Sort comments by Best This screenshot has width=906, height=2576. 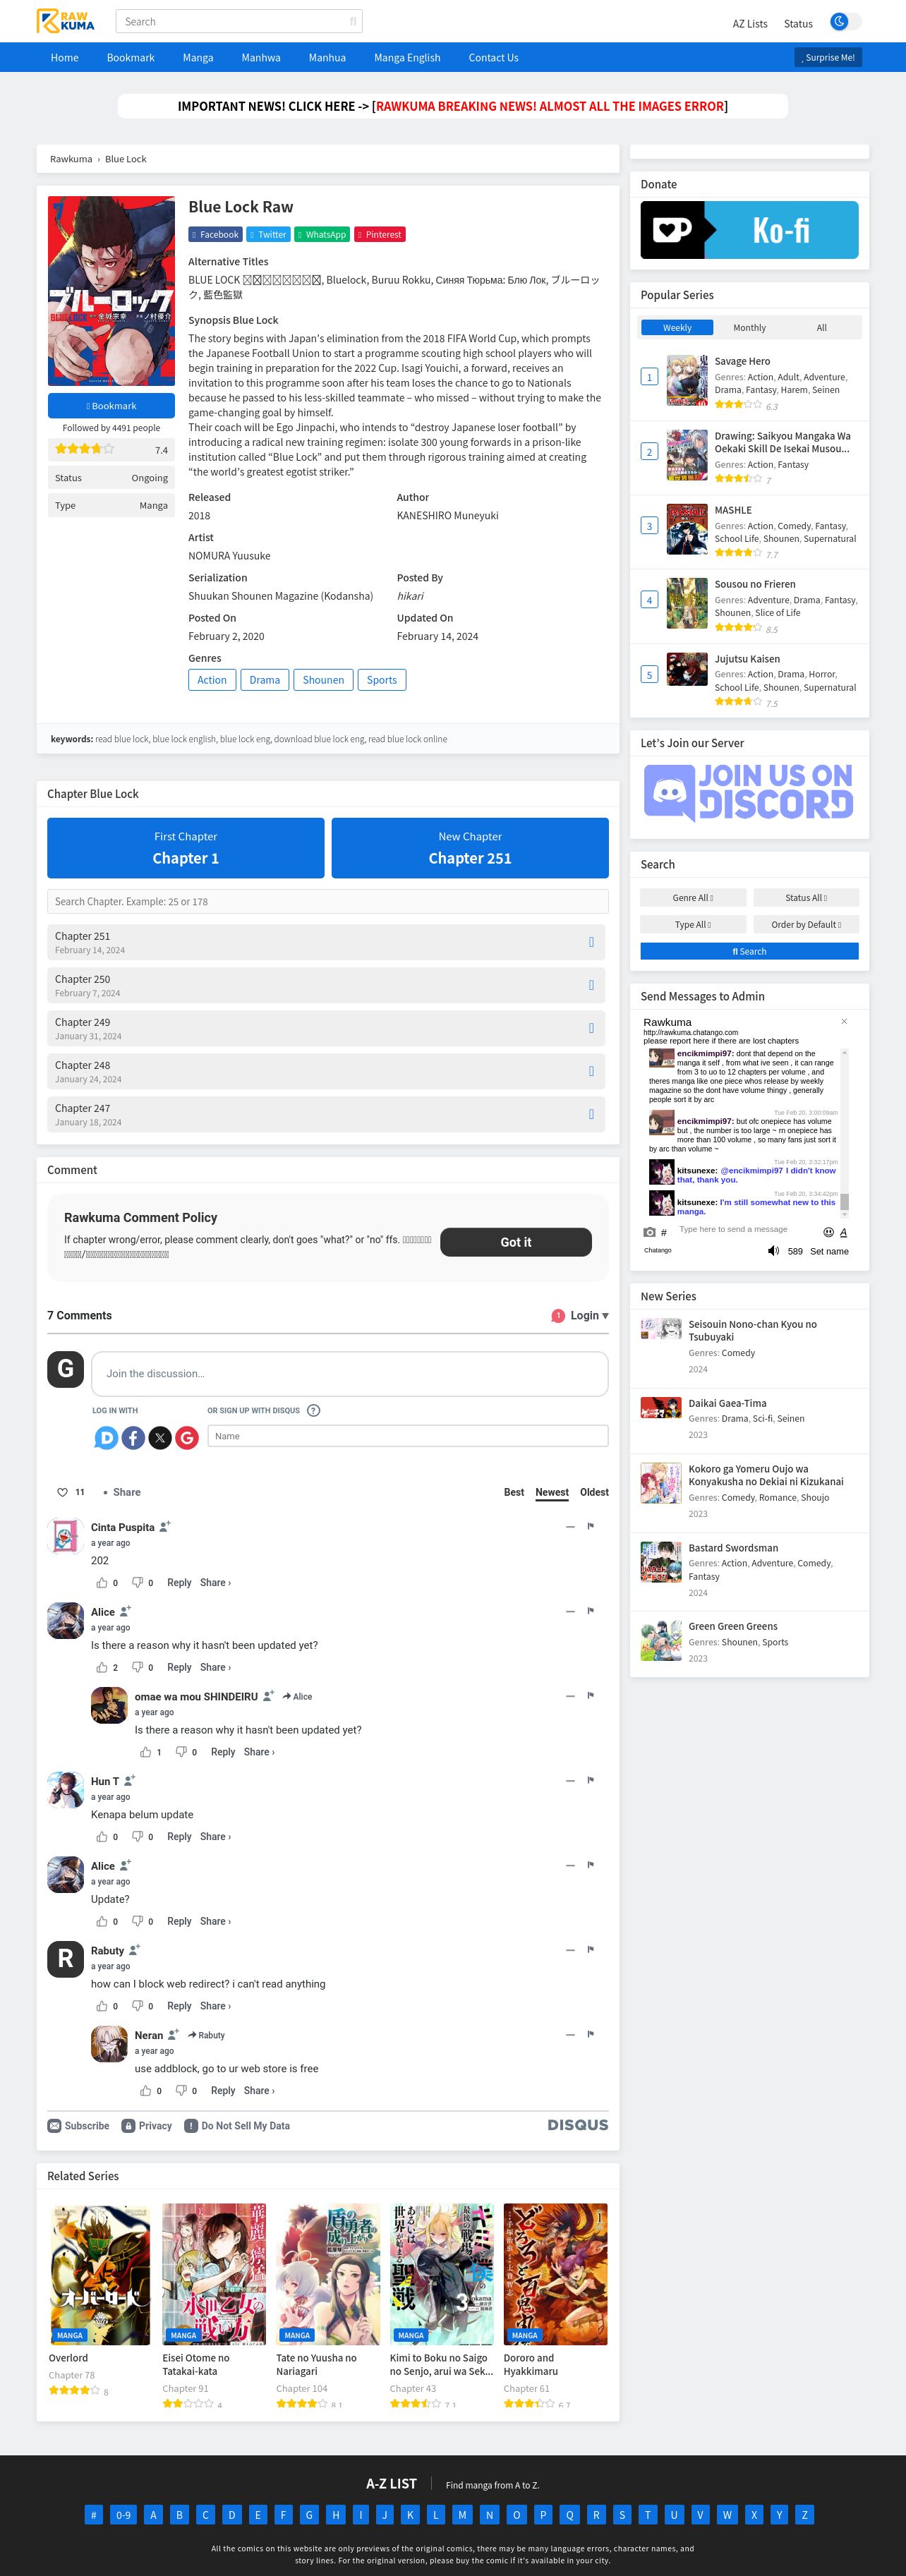(514, 1492)
